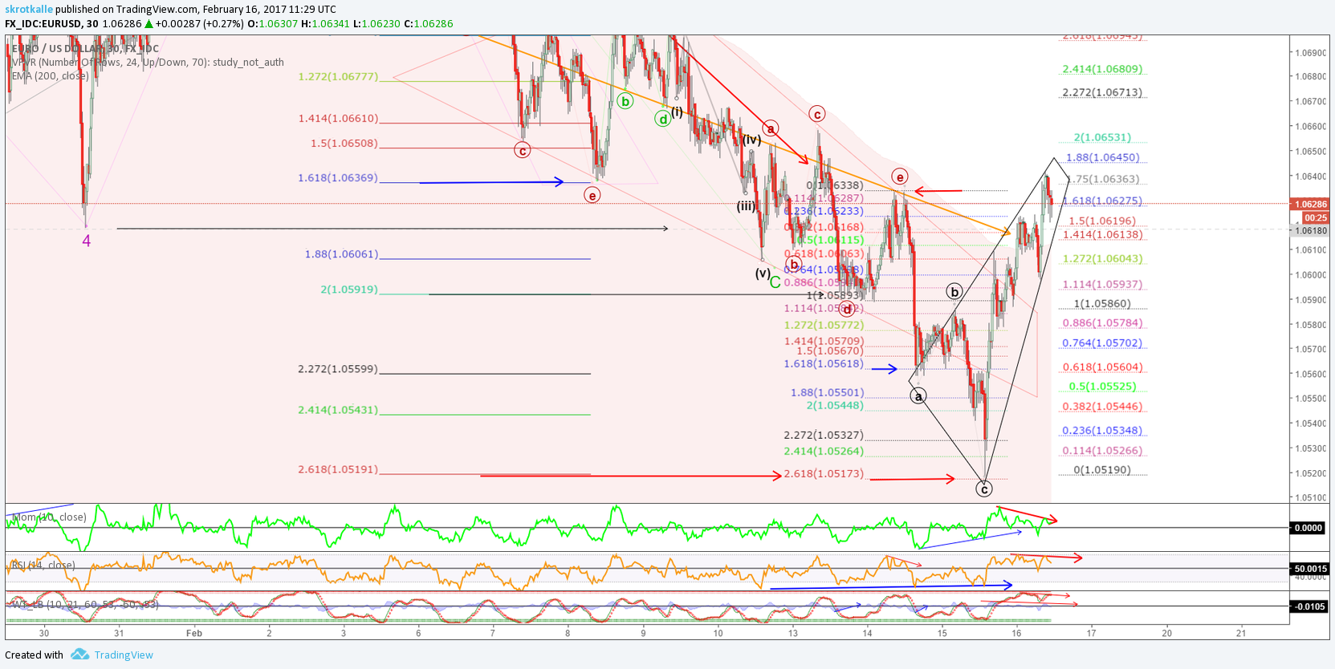The width and height of the screenshot is (1335, 669).
Task: Click the Feb label on the date axis
Action: coord(193,633)
